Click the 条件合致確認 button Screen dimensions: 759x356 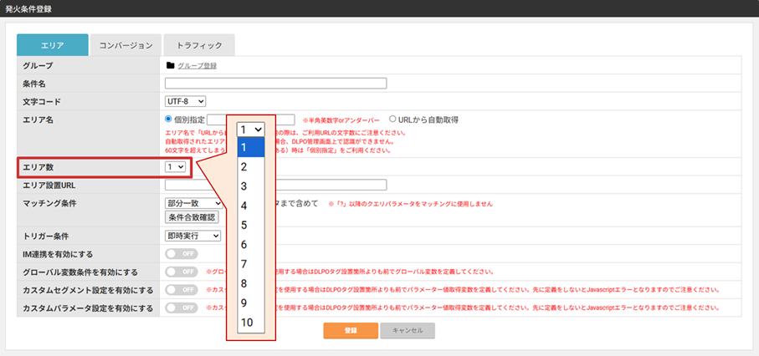point(192,217)
